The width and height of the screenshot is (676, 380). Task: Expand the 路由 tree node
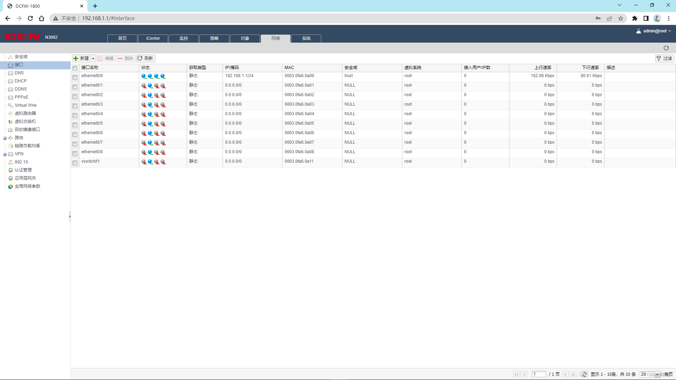(5, 138)
